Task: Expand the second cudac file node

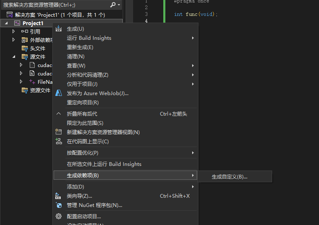Action: pyautogui.click(x=21, y=73)
